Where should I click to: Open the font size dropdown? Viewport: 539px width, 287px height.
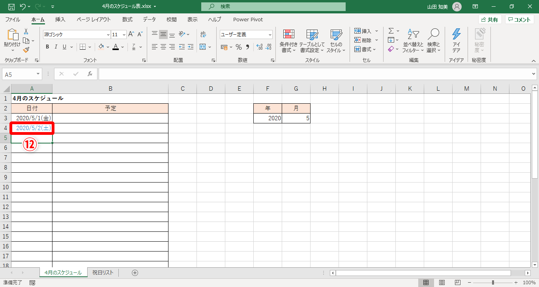[124, 35]
